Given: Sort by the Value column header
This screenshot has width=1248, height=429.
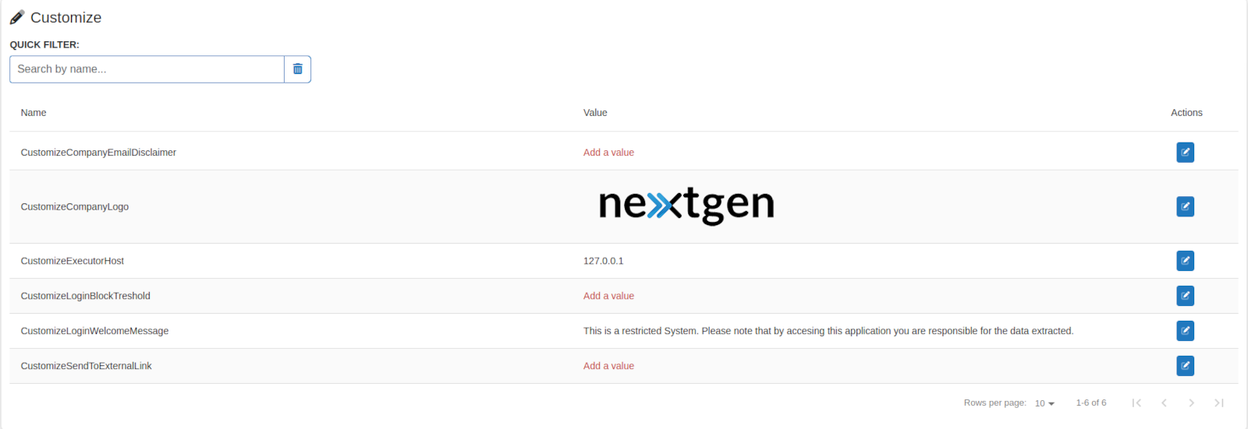Looking at the screenshot, I should coord(595,113).
